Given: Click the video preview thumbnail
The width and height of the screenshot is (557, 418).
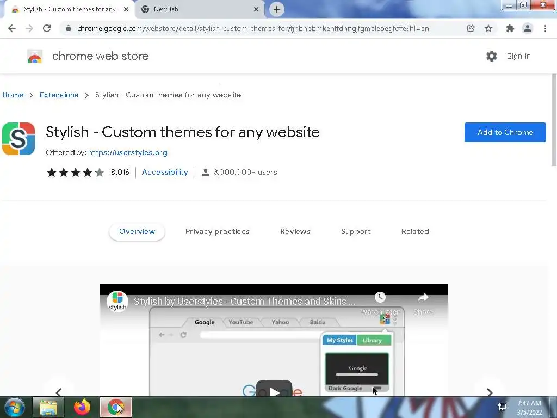Looking at the screenshot, I should click(x=274, y=340).
